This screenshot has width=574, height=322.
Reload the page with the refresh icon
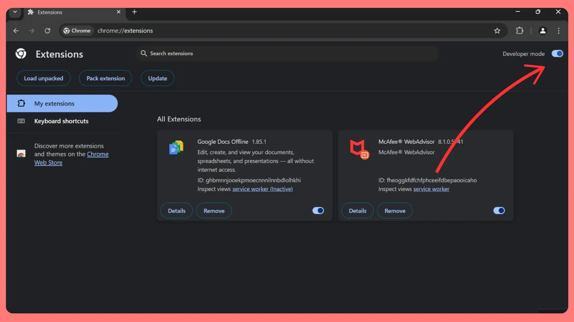47,31
